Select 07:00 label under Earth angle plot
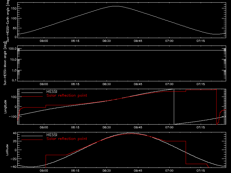This screenshot has width=231, height=173. [169, 41]
